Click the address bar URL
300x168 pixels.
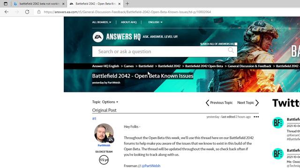click(127, 12)
